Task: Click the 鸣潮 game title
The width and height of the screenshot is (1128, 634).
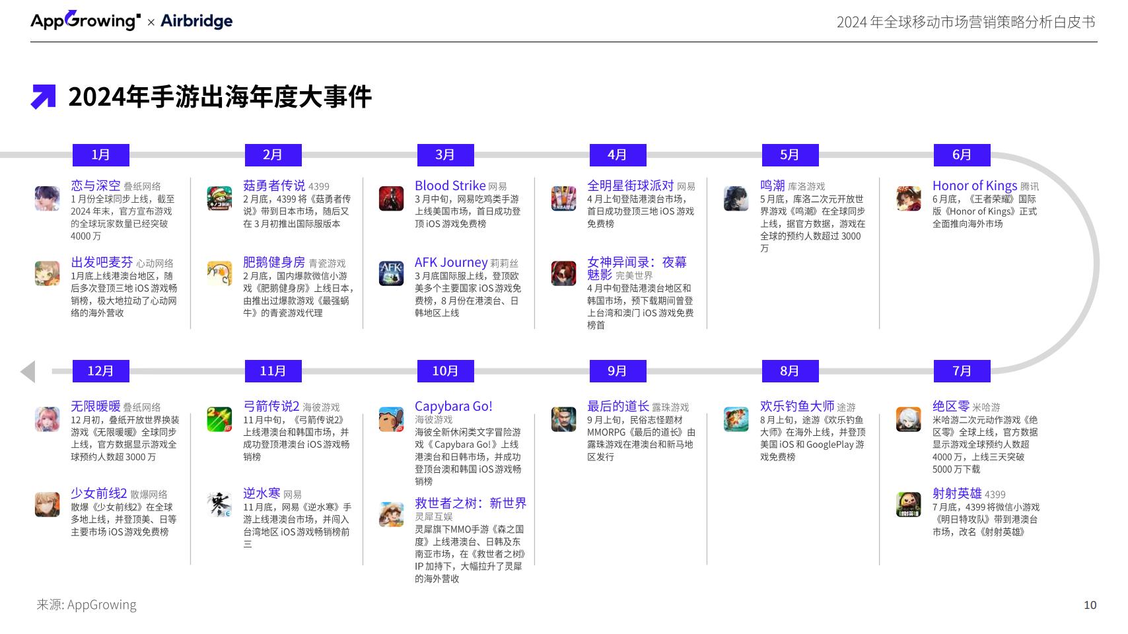Action: click(x=772, y=186)
